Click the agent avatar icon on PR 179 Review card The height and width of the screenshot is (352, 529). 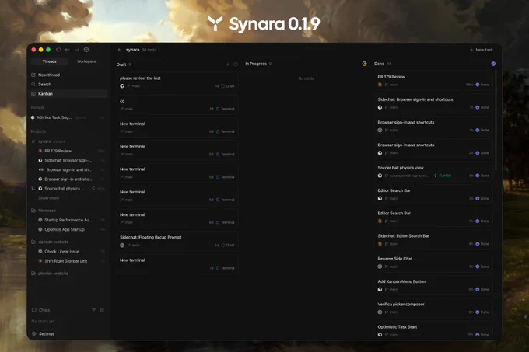tap(380, 85)
